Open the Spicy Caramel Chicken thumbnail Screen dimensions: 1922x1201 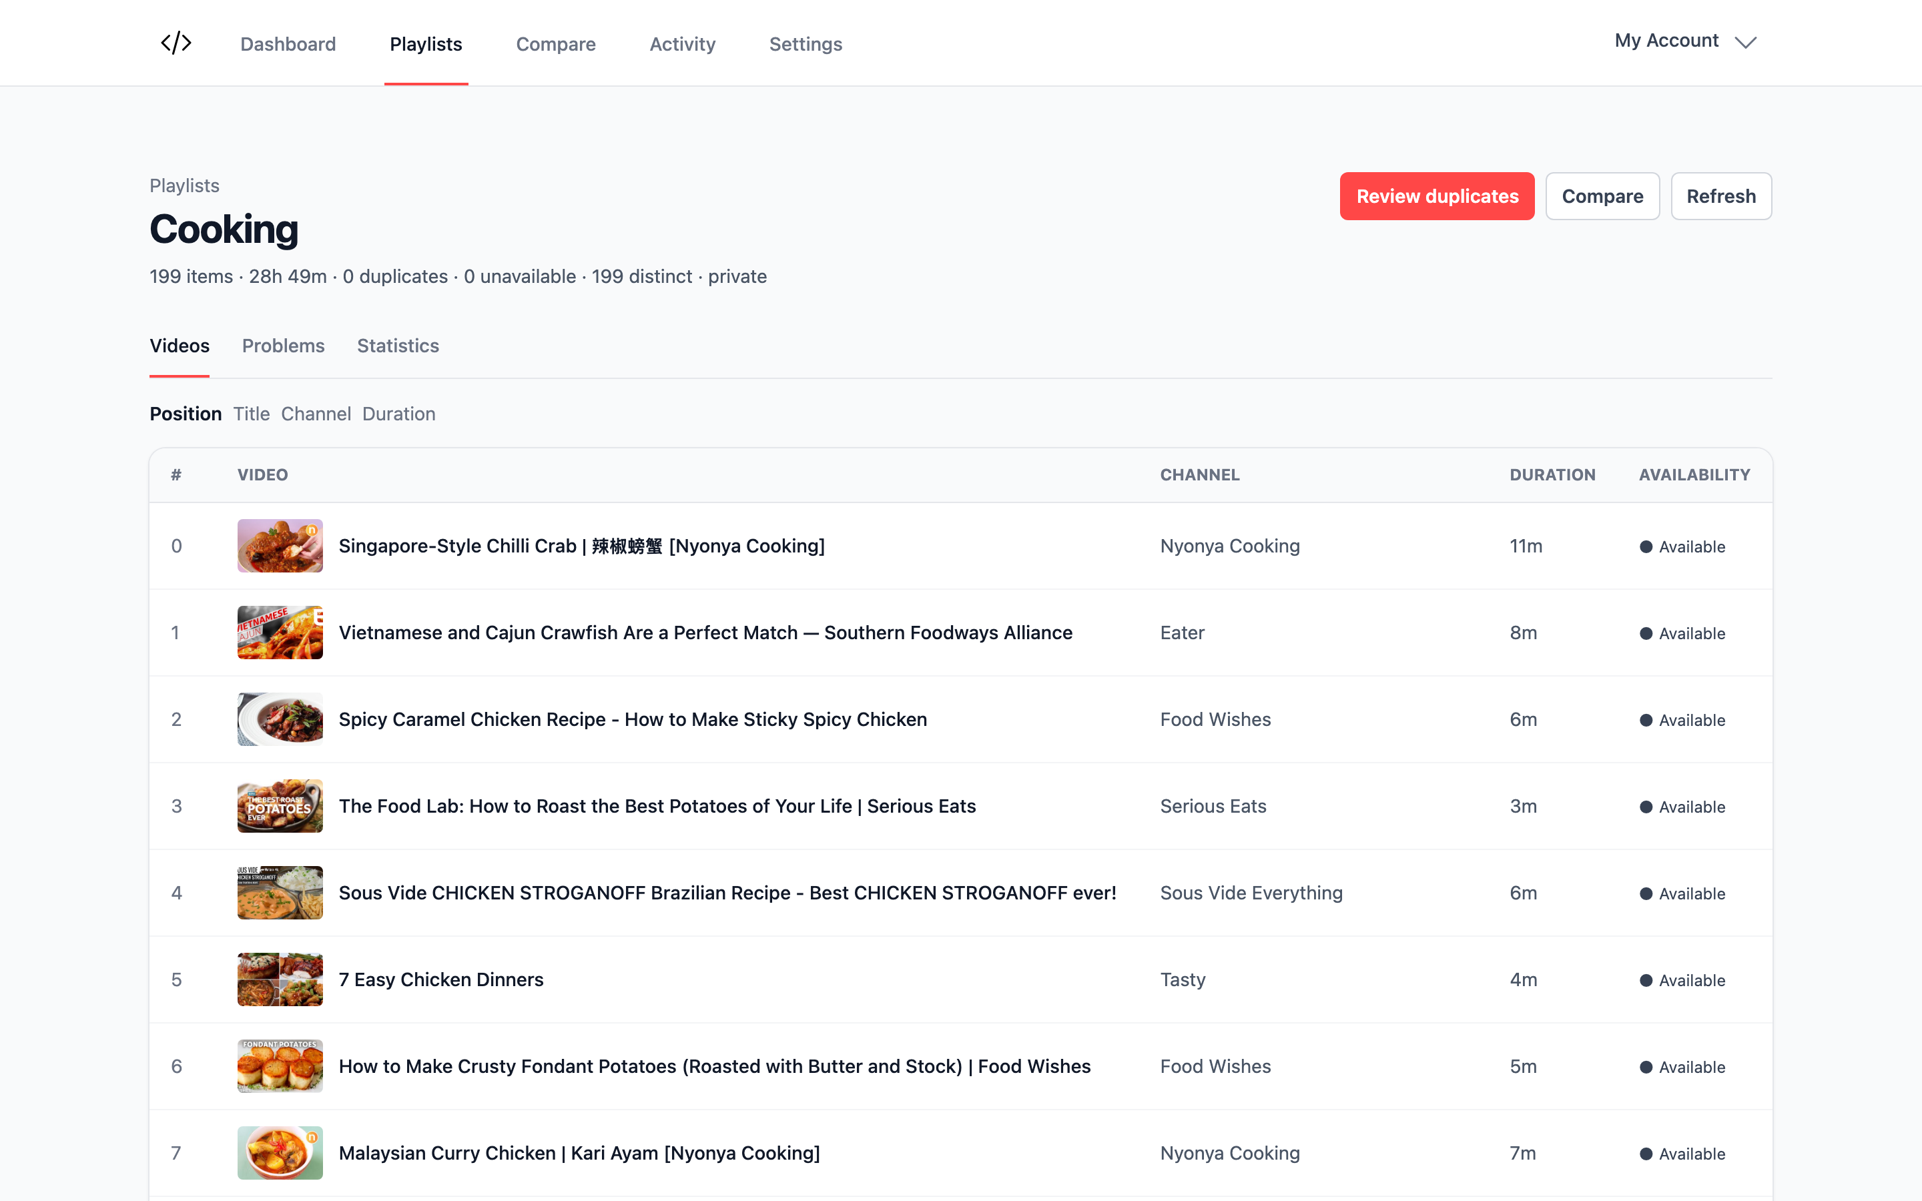[280, 719]
